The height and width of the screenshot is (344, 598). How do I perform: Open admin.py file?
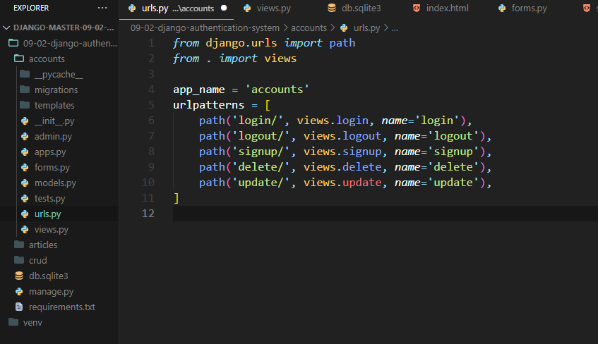click(59, 136)
